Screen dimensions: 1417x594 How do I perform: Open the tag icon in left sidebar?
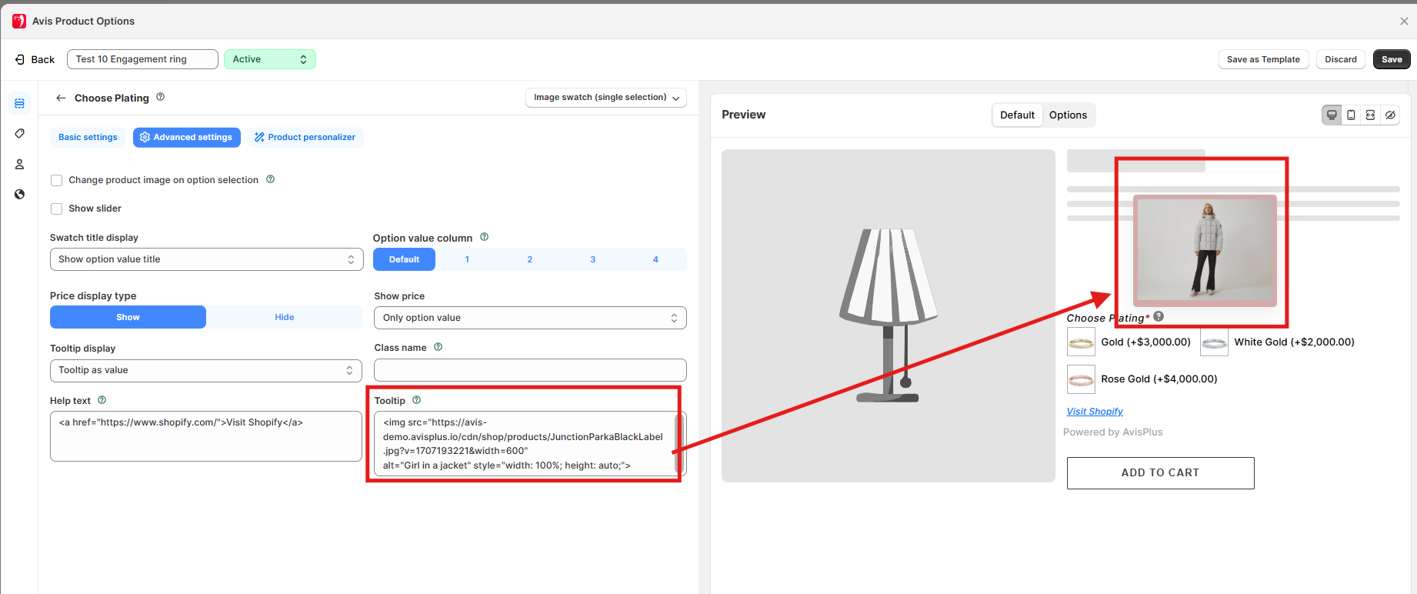point(20,134)
